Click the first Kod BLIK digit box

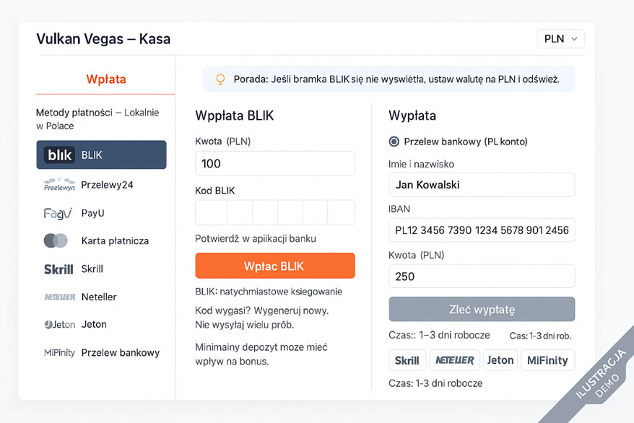point(211,212)
